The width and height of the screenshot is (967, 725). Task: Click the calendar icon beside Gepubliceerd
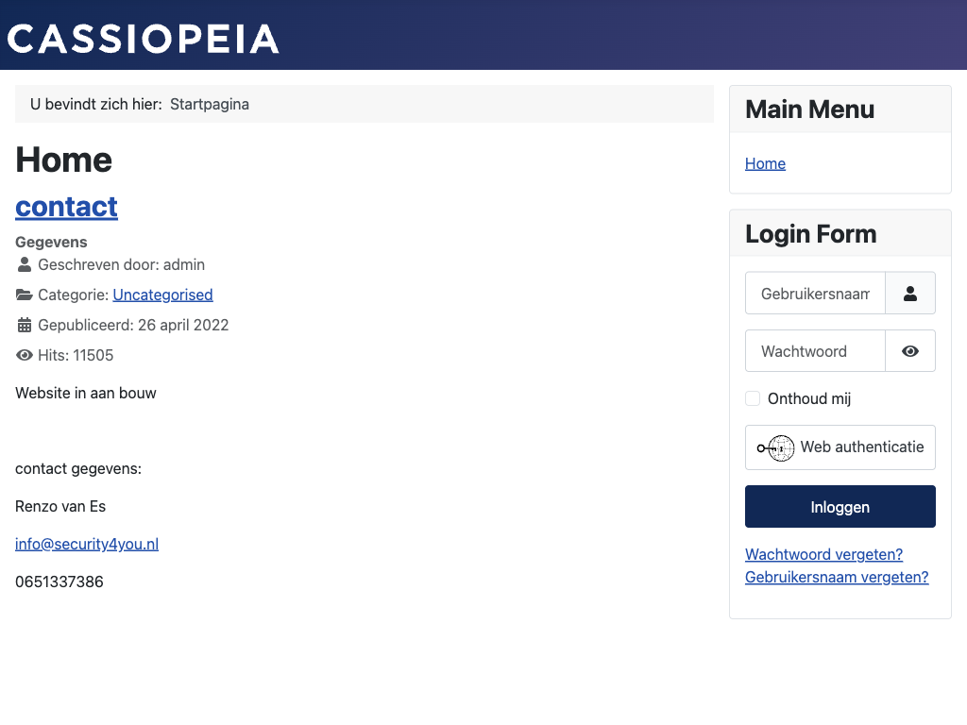[x=25, y=325]
